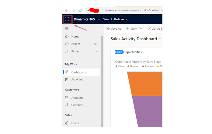Viewport: 212px width, 134px height.
Task: Click the Save As button
Action: (x=114, y=28)
